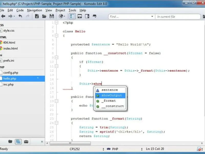Click the Open File folder icon

[44, 16]
